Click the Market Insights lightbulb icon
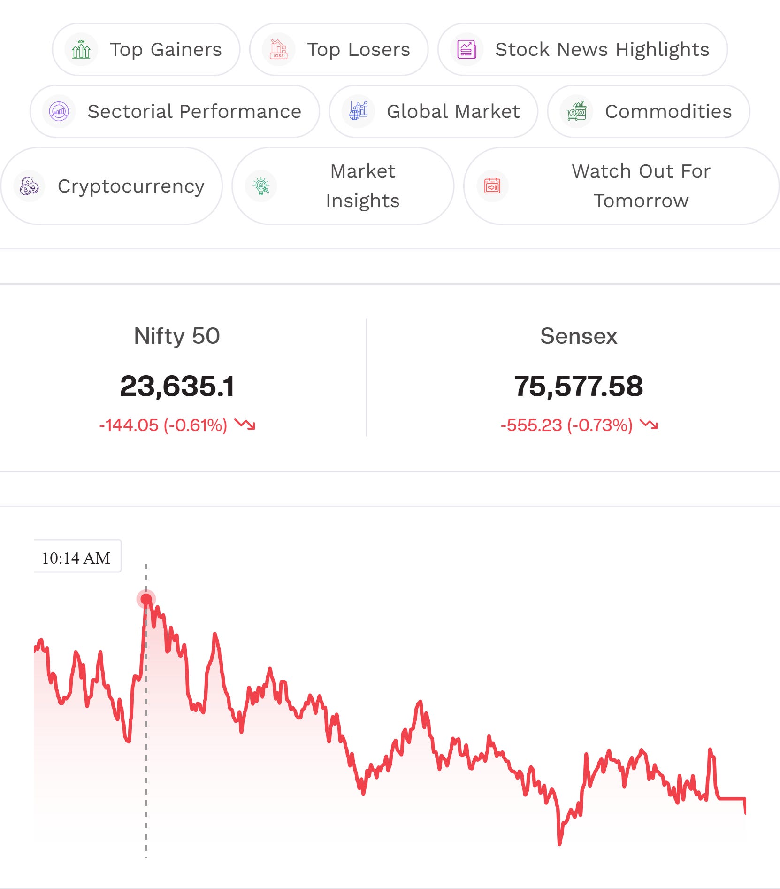 click(x=261, y=186)
